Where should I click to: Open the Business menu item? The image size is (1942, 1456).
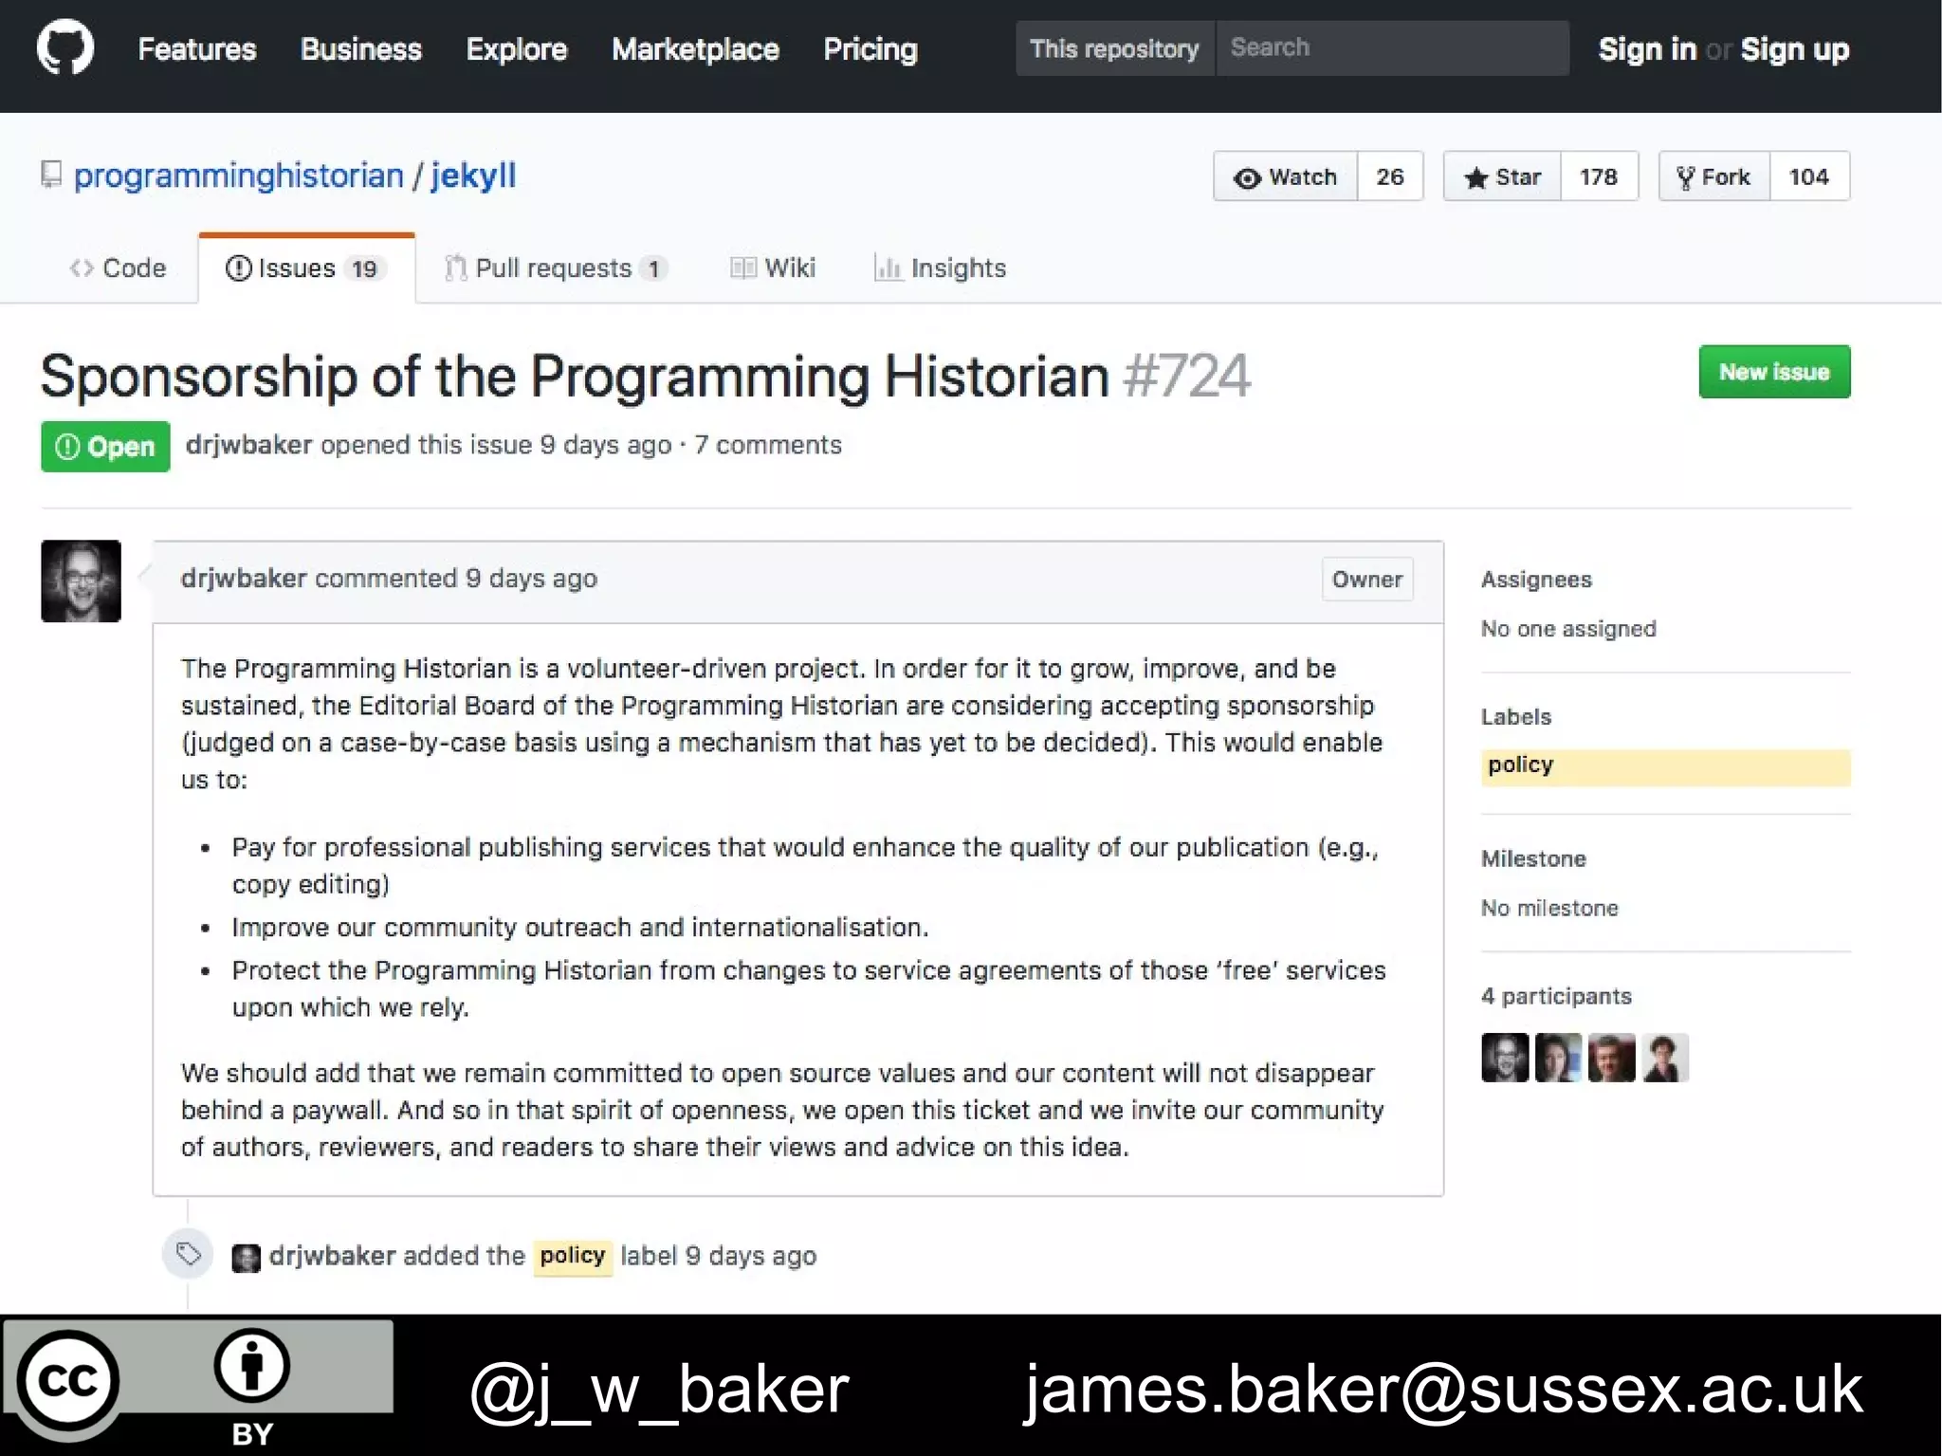(x=361, y=49)
